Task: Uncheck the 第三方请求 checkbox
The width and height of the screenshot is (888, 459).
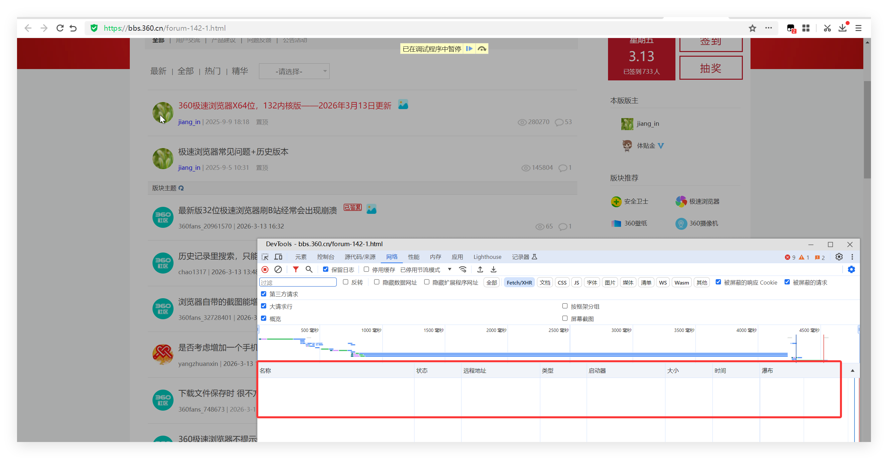Action: [263, 294]
